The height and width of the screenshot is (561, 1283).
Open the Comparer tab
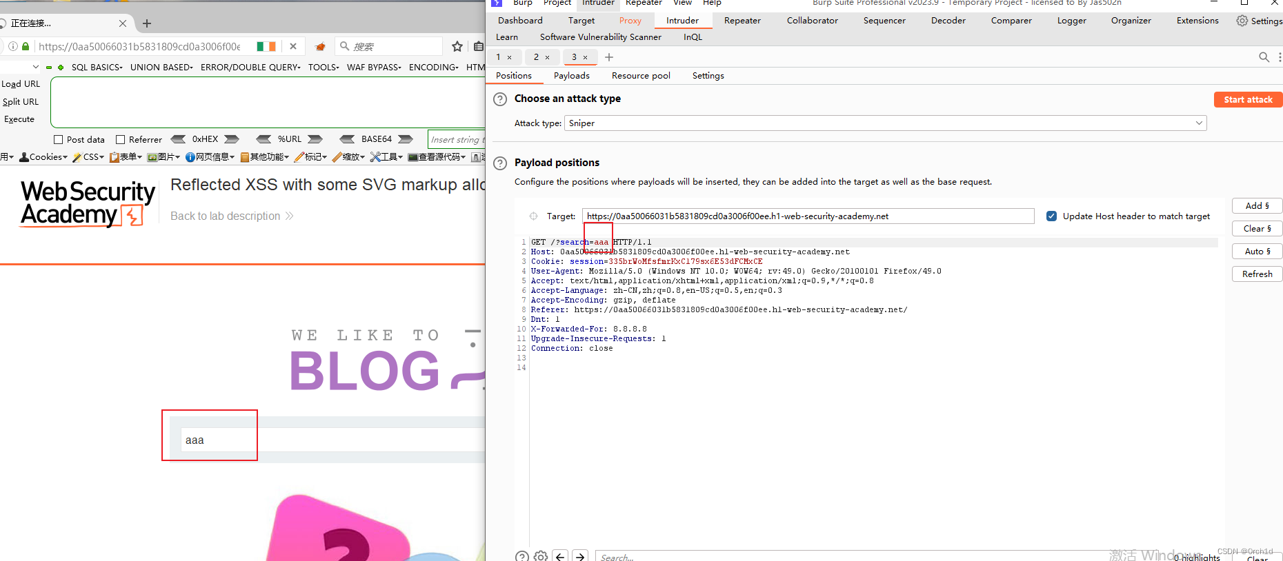click(x=1011, y=21)
